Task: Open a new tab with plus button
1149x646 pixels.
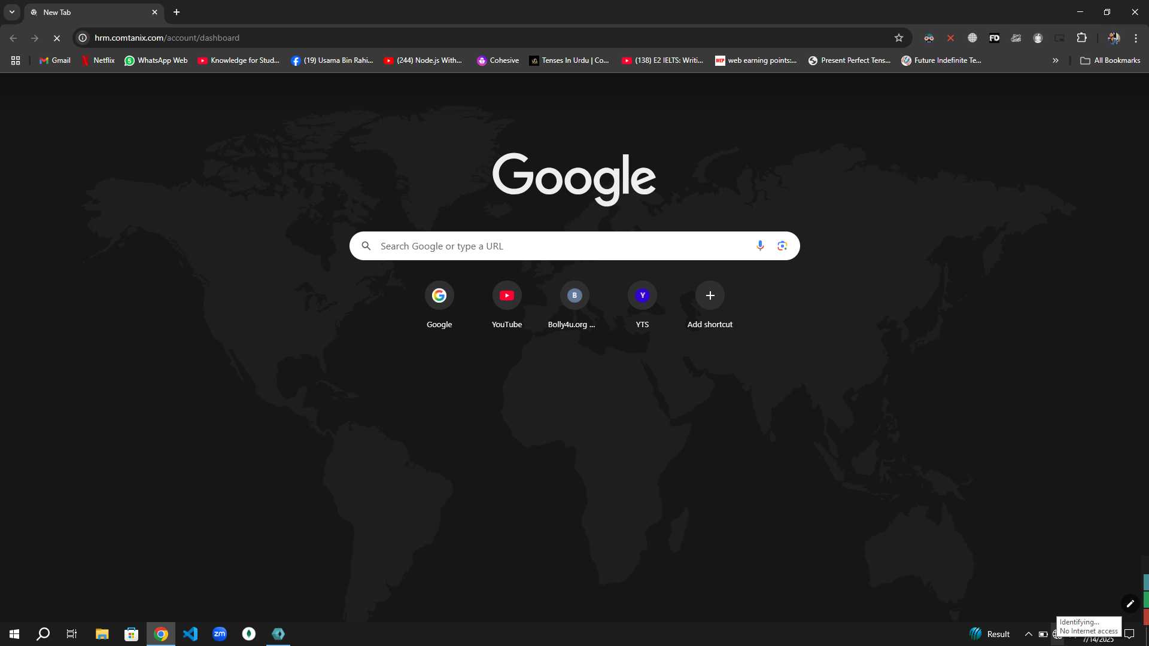Action: pos(177,12)
